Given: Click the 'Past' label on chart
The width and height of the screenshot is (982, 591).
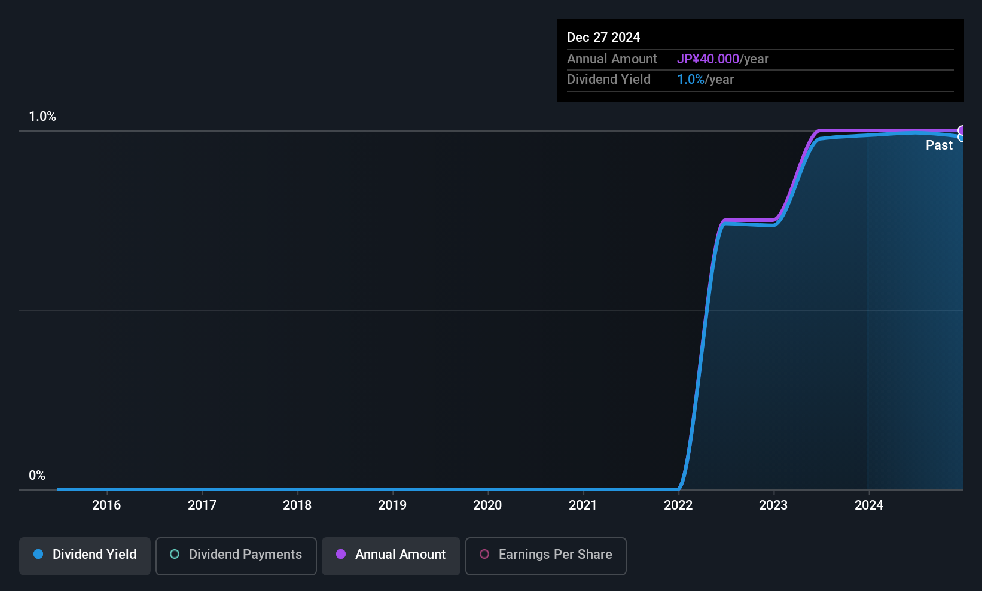Looking at the screenshot, I should point(939,145).
